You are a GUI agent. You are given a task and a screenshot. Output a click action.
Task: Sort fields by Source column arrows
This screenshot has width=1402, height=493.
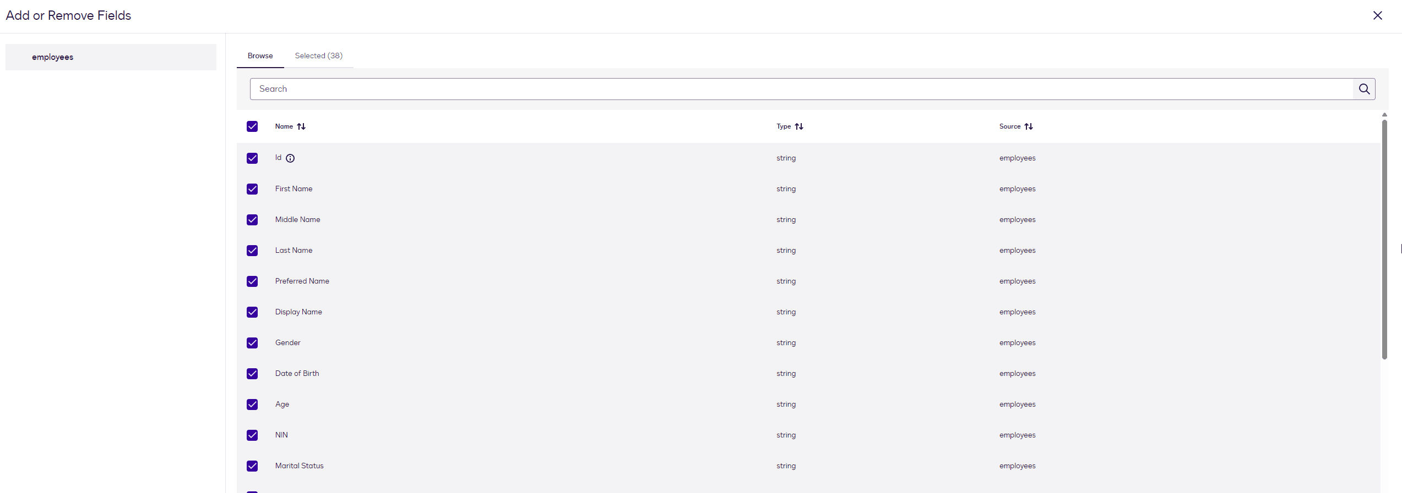tap(1028, 126)
